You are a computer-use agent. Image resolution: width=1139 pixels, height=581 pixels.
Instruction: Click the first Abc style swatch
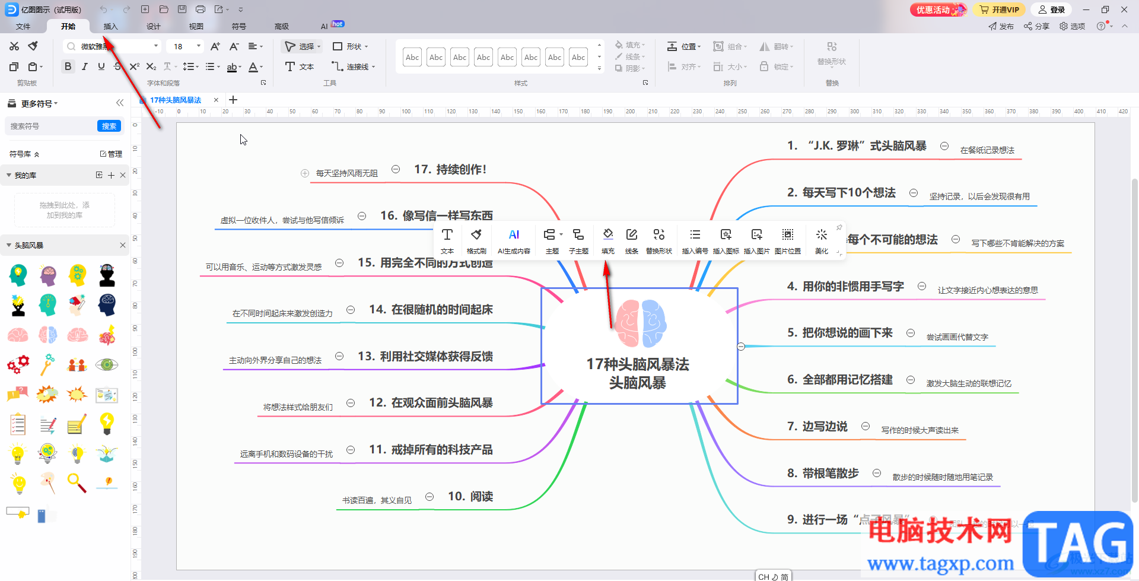412,57
